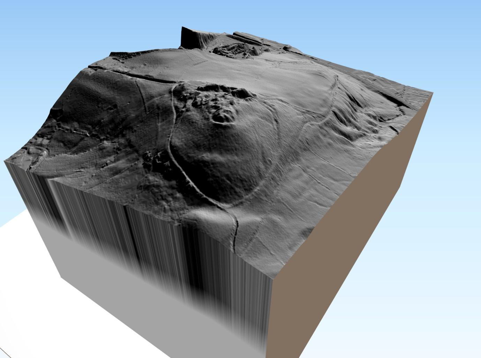Click the rocky summit of the central hill
The image size is (481, 358).
tap(216, 102)
